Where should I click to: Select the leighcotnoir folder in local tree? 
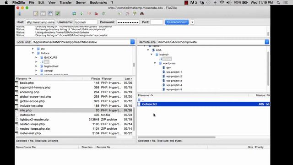[51, 66]
